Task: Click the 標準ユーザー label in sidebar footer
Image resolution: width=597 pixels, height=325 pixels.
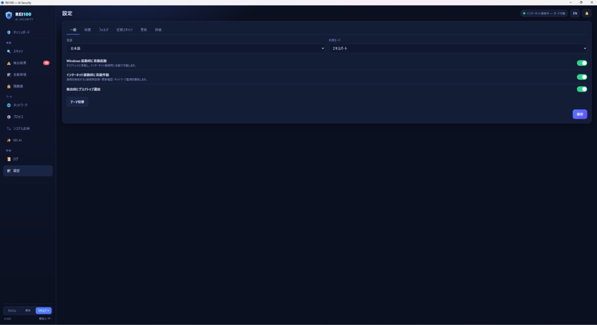Action: click(45, 319)
